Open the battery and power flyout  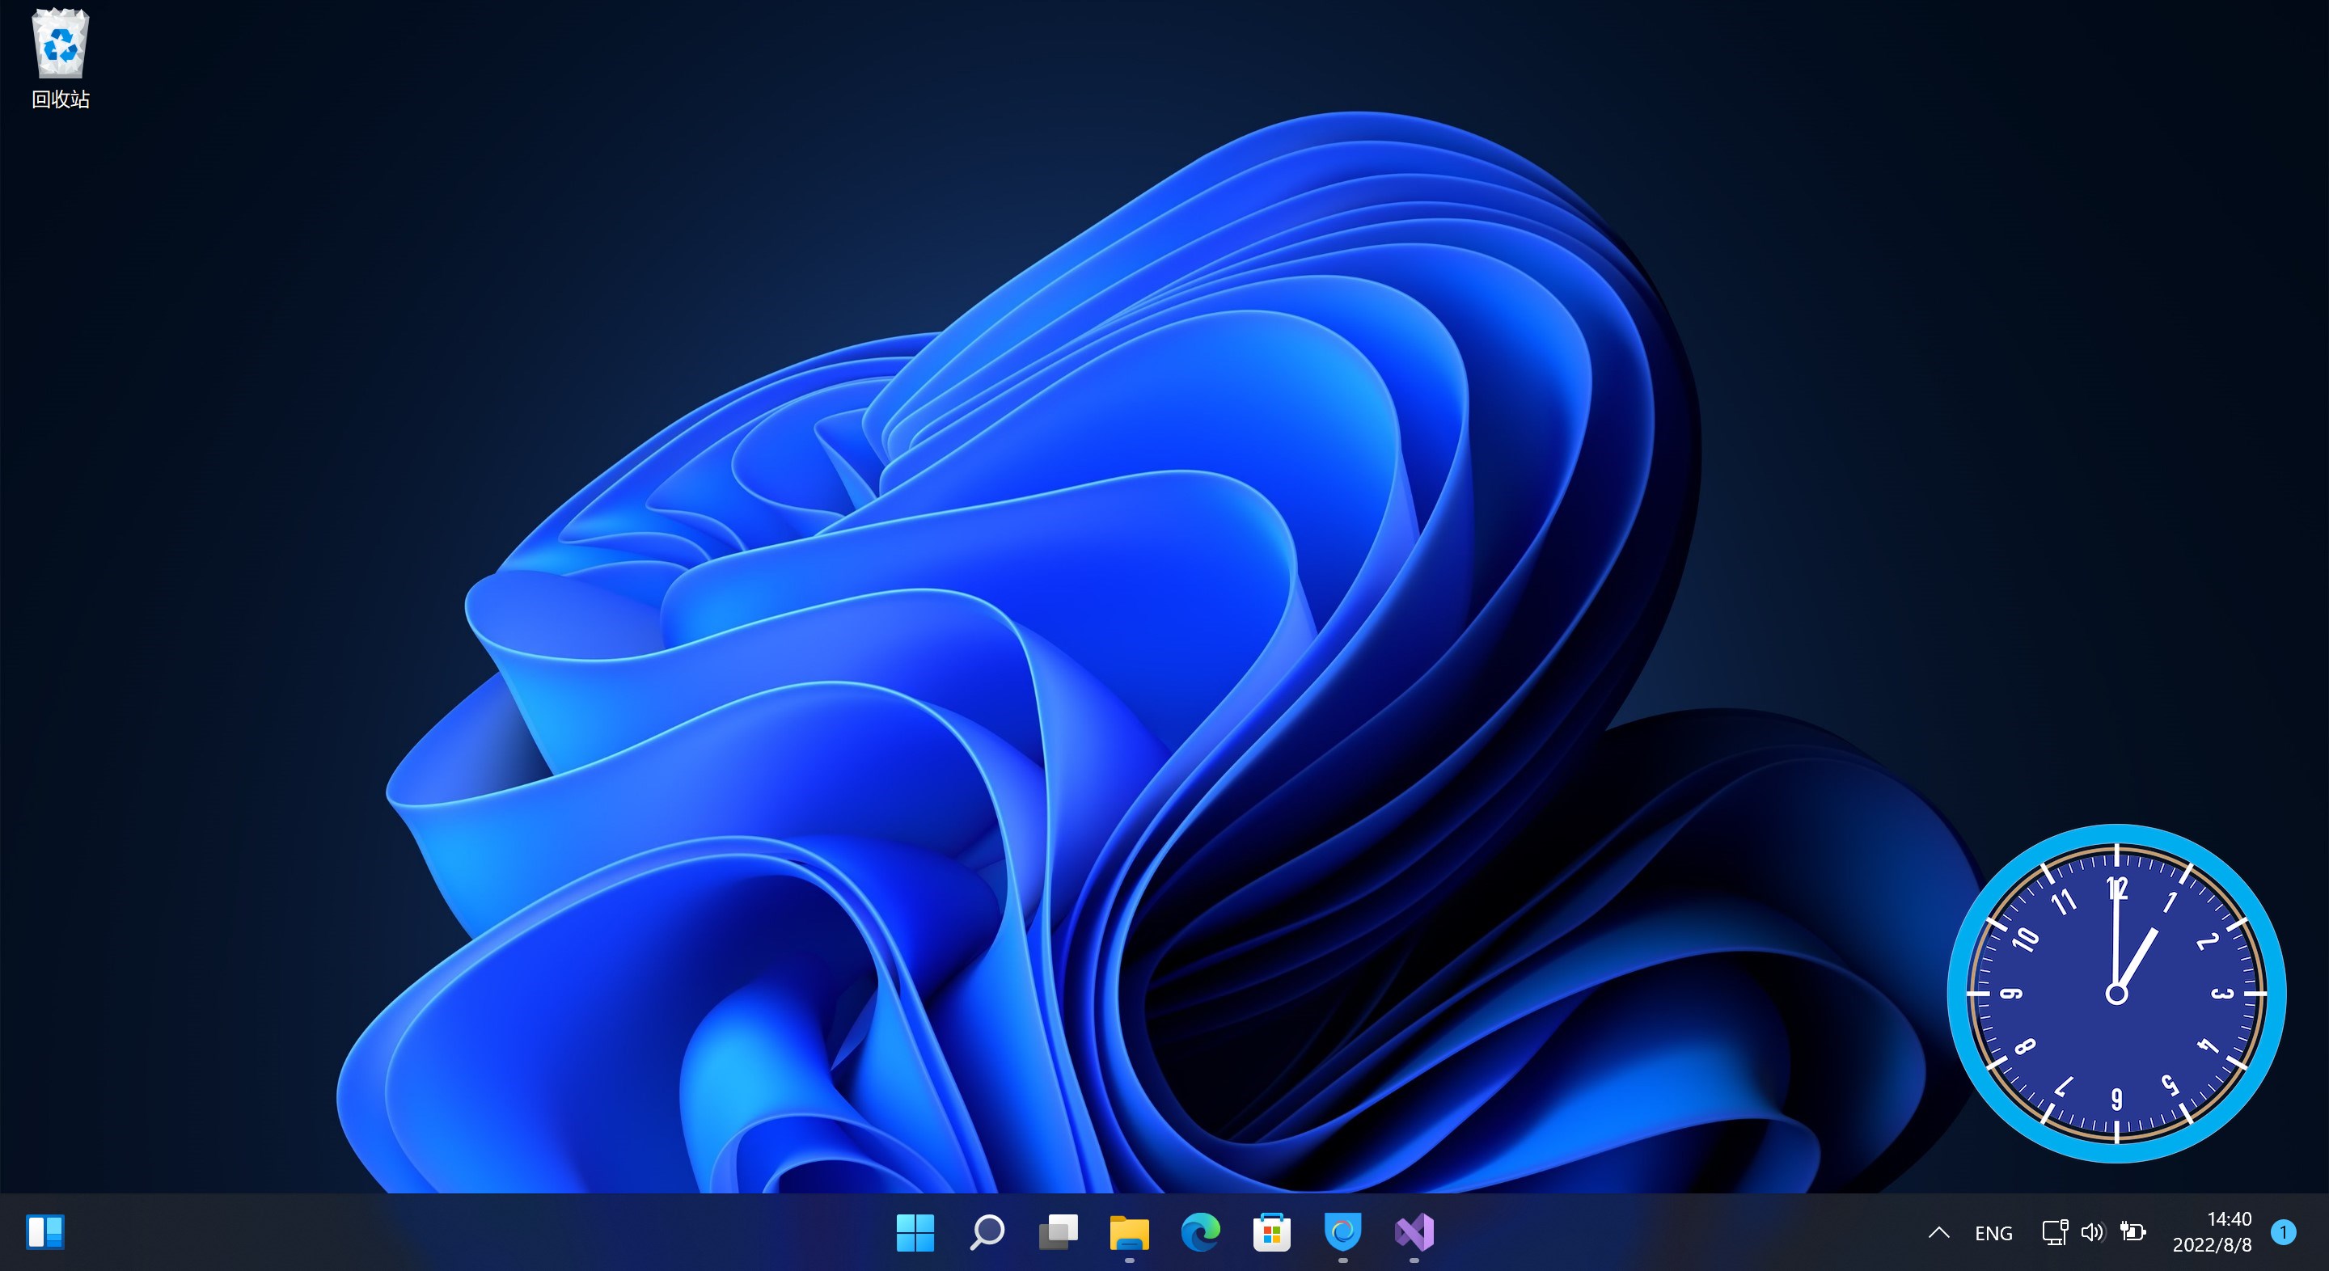pos(2134,1232)
